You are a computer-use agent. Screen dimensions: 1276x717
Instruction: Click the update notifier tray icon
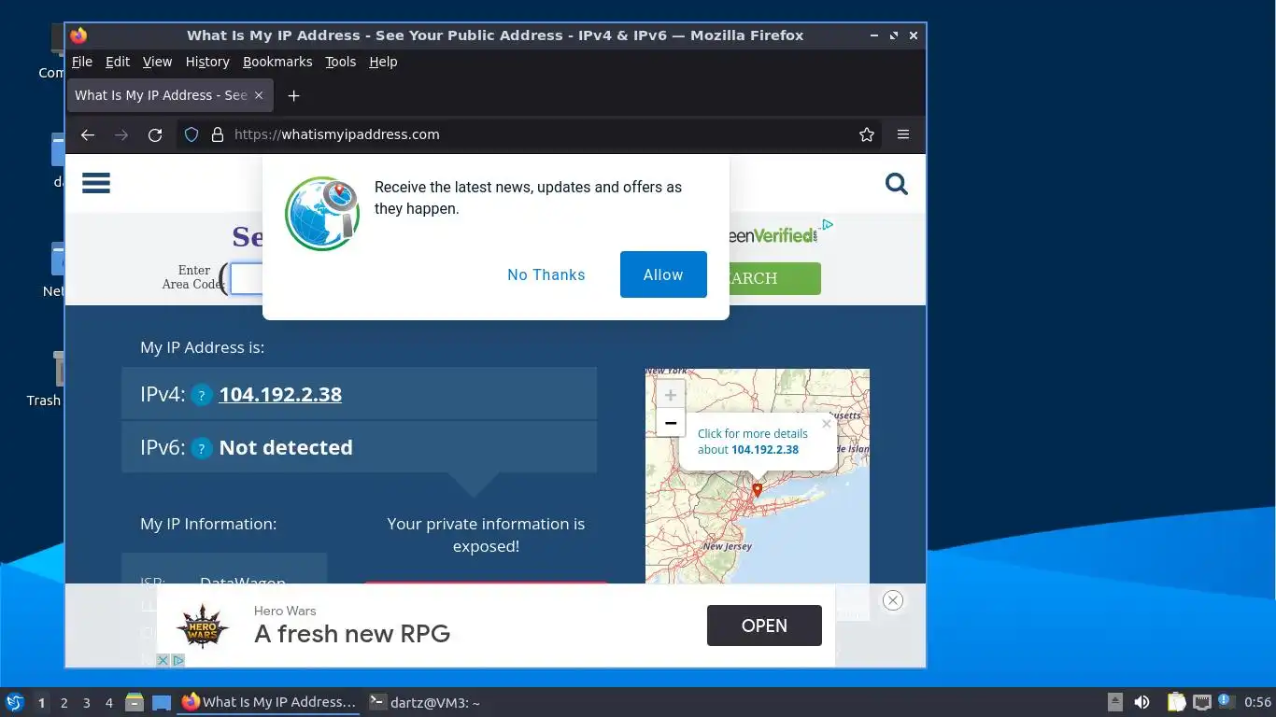coord(1226,702)
